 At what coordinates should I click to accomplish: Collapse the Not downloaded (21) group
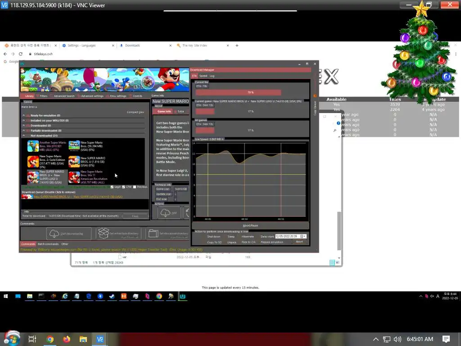(x=24, y=136)
